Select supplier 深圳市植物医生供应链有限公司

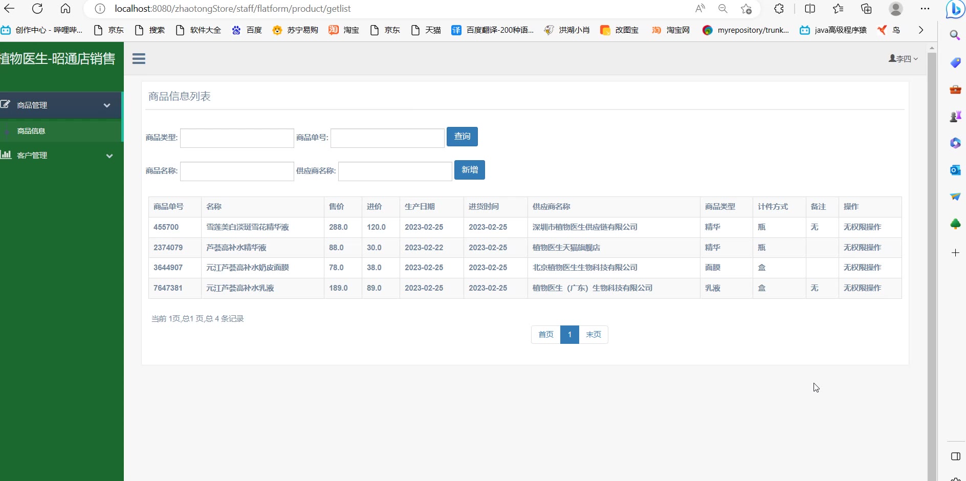click(585, 227)
